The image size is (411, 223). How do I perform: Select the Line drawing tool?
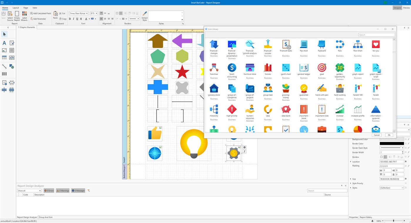tap(4, 67)
